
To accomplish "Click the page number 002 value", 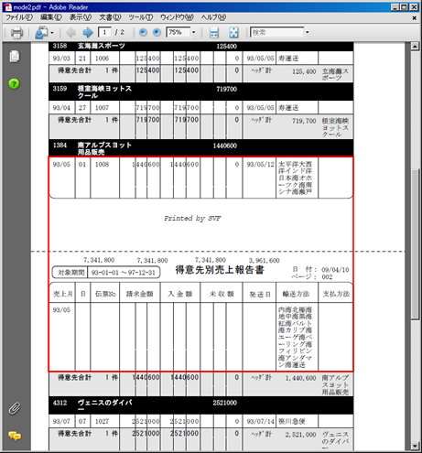I will tap(327, 277).
